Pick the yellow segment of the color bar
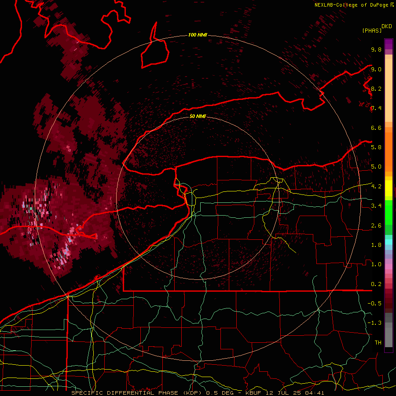 click(x=389, y=188)
